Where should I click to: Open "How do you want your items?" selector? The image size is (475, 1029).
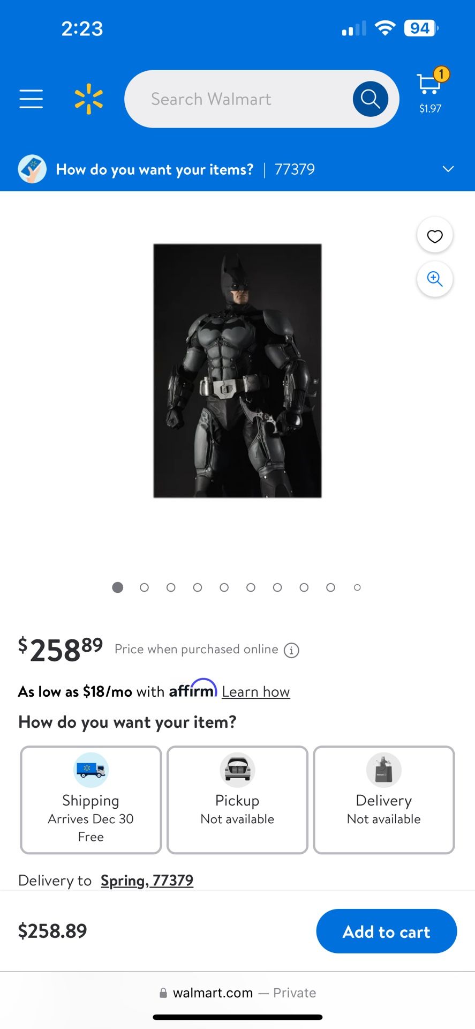click(x=154, y=169)
